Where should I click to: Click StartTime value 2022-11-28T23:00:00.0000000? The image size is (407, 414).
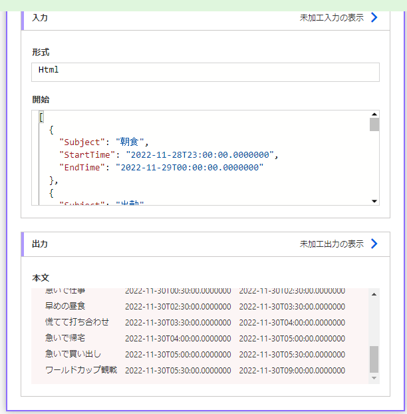pyautogui.click(x=200, y=154)
